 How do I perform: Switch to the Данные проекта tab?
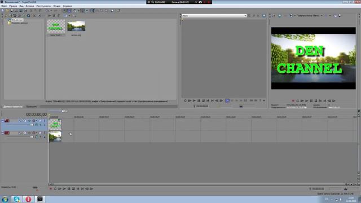13,107
